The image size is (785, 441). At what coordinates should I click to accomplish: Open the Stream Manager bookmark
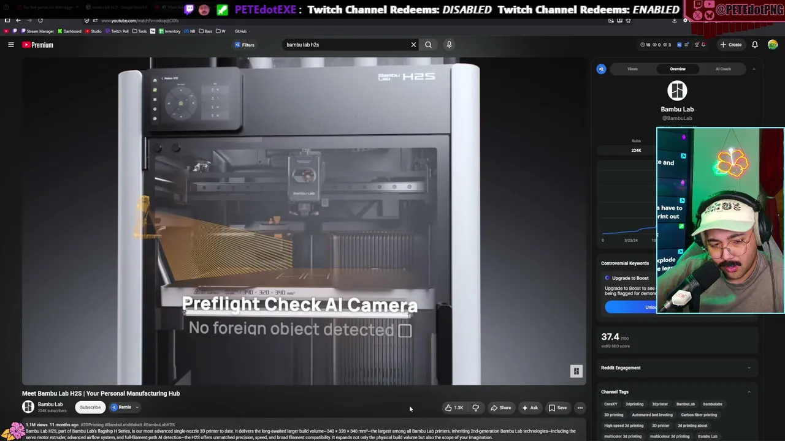(x=37, y=31)
